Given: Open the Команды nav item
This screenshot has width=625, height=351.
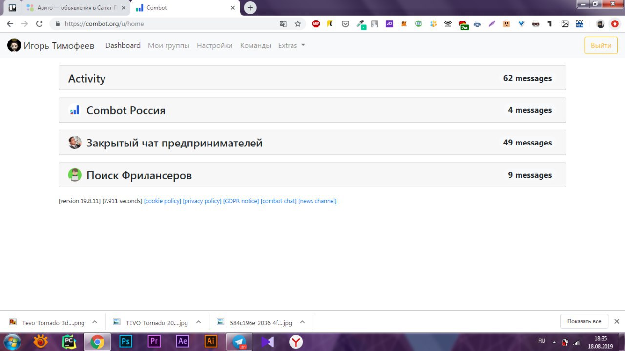Looking at the screenshot, I should pyautogui.click(x=255, y=45).
